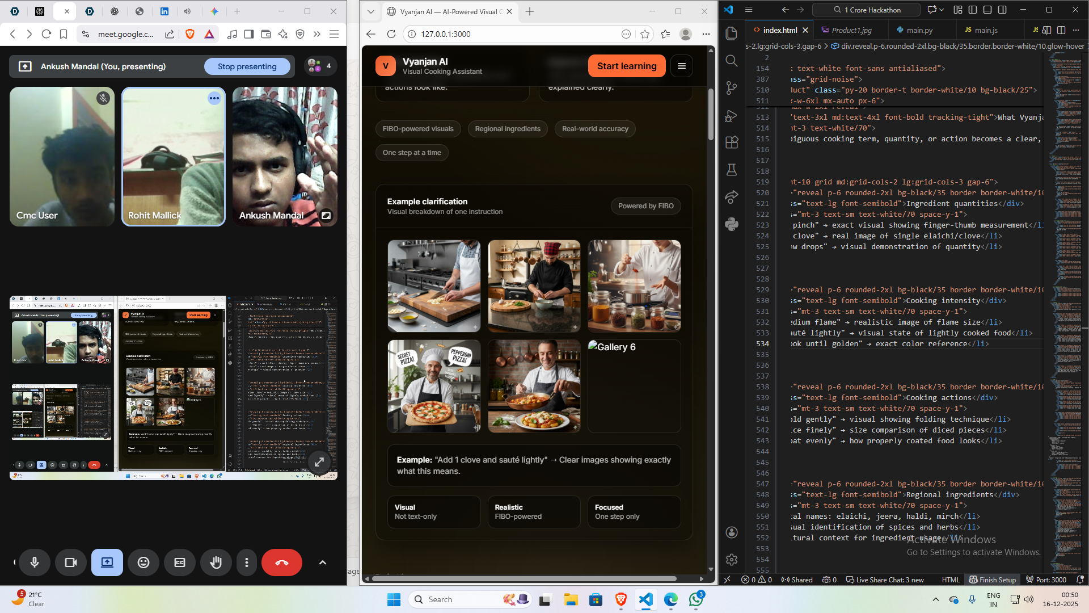1089x613 pixels.
Task: Open more options on Rohit Mallick tile
Action: 214,98
